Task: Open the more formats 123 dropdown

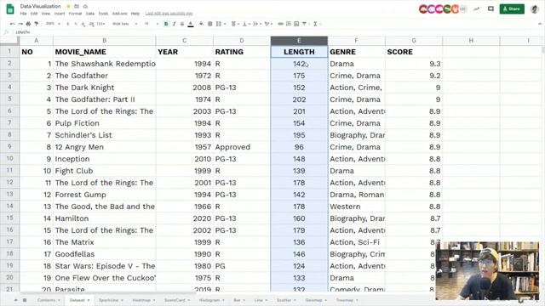Action: (100, 24)
